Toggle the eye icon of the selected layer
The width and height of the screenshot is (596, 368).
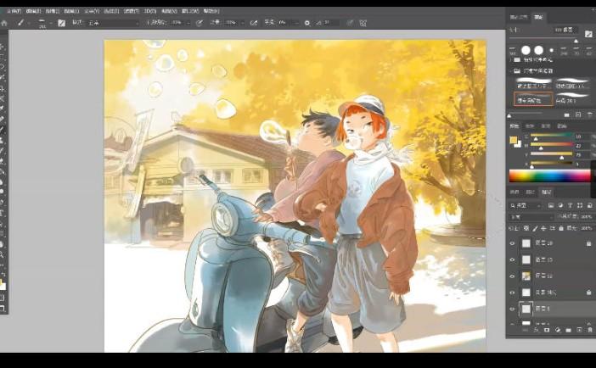[x=512, y=309]
